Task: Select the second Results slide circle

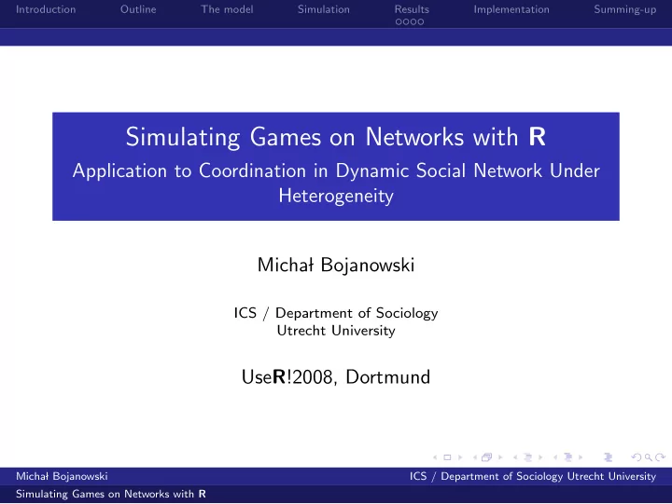Action: (x=406, y=21)
